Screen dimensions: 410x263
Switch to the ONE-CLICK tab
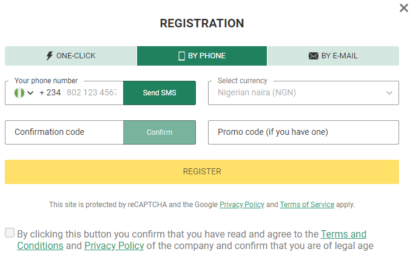tap(71, 56)
